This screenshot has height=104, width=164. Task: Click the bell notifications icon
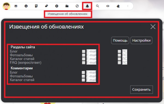87,6
